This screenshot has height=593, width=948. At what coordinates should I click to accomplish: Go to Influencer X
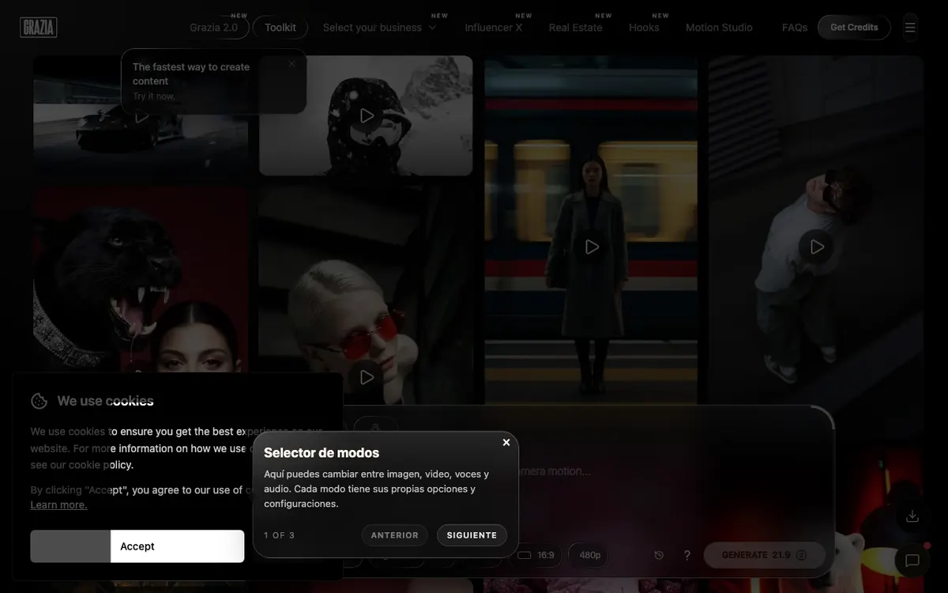point(494,28)
